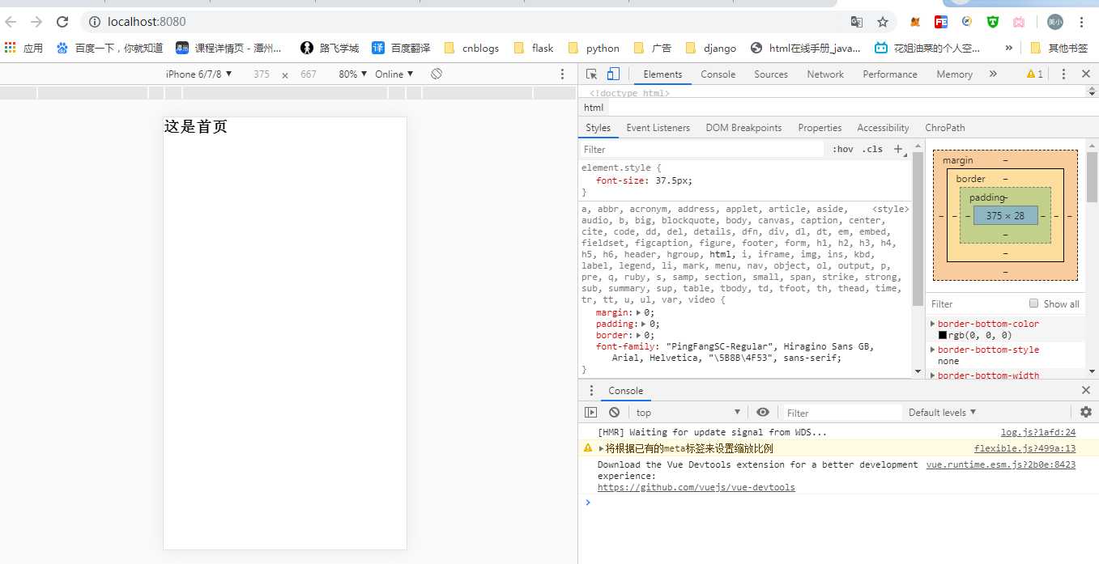Image resolution: width=1099 pixels, height=564 pixels.
Task: Select the Event Listeners subtab
Action: (658, 128)
